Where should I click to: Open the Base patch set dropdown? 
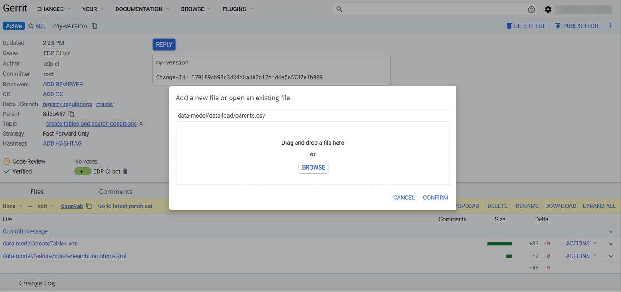(x=13, y=206)
